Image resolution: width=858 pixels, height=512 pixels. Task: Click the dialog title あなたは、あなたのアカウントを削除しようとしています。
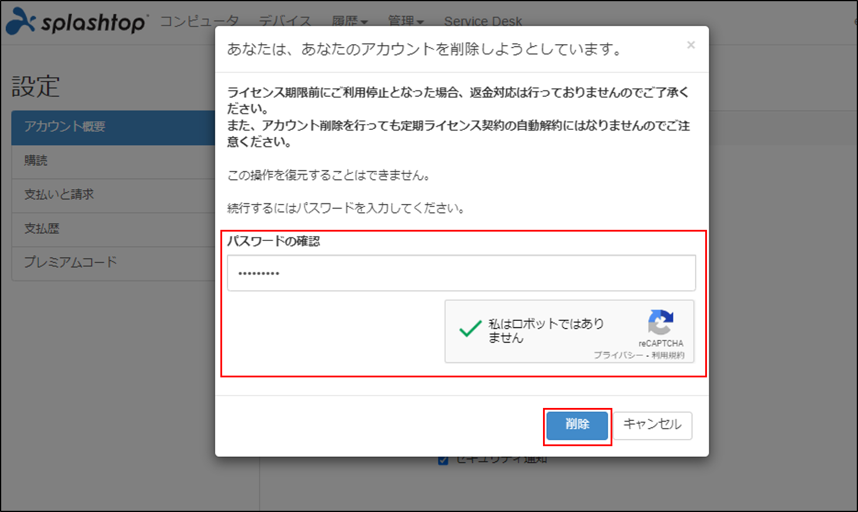pos(424,49)
